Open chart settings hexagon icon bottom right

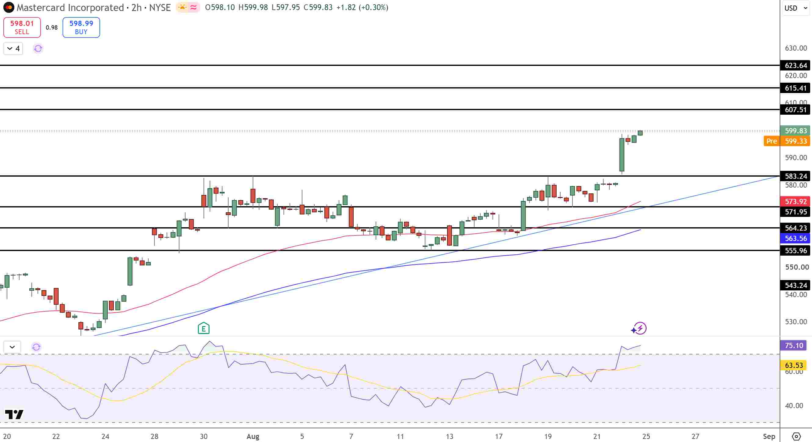(x=796, y=436)
